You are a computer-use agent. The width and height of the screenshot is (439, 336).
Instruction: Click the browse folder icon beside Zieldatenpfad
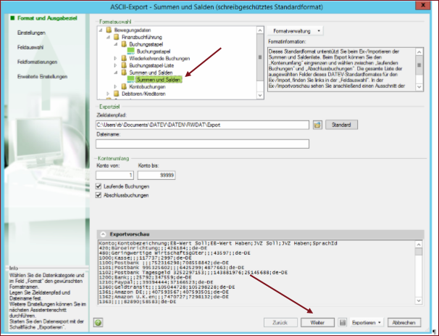[x=317, y=125]
